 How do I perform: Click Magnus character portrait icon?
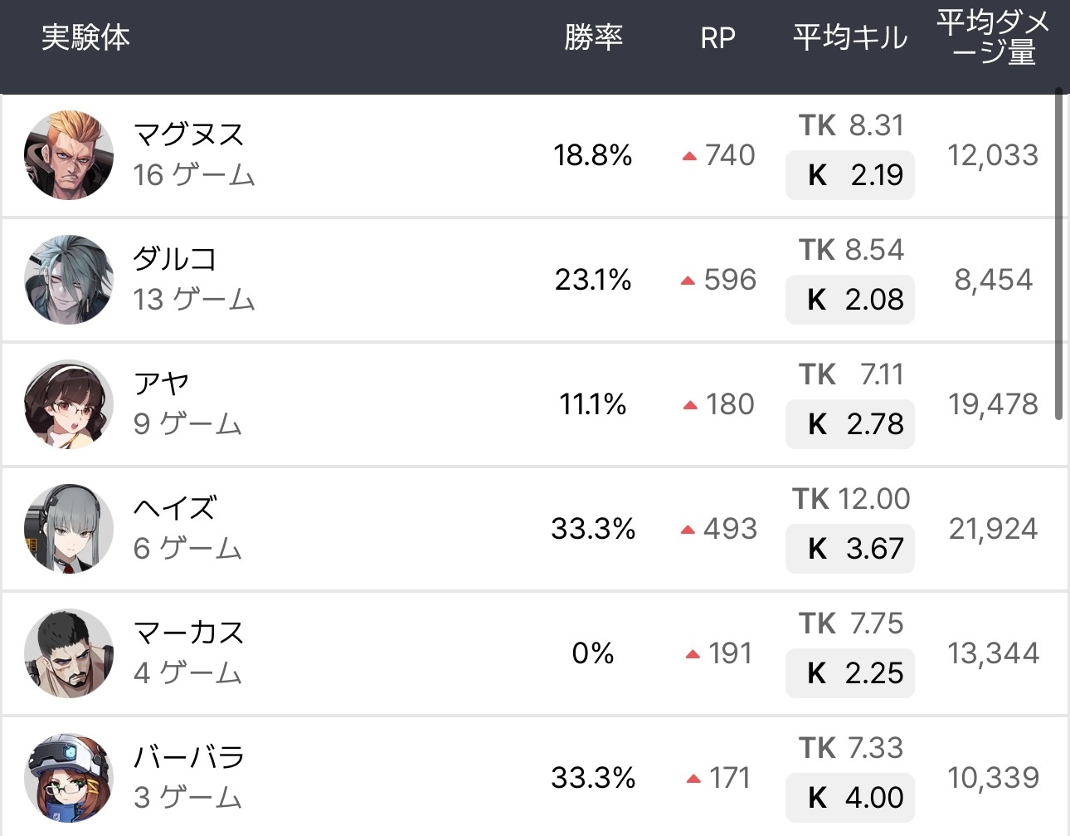point(69,155)
